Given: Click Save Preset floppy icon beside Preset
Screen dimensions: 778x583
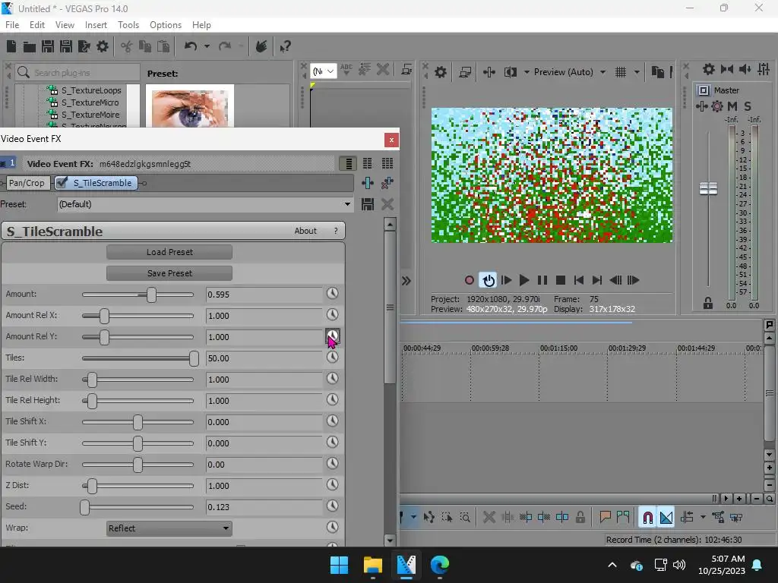Looking at the screenshot, I should point(368,204).
